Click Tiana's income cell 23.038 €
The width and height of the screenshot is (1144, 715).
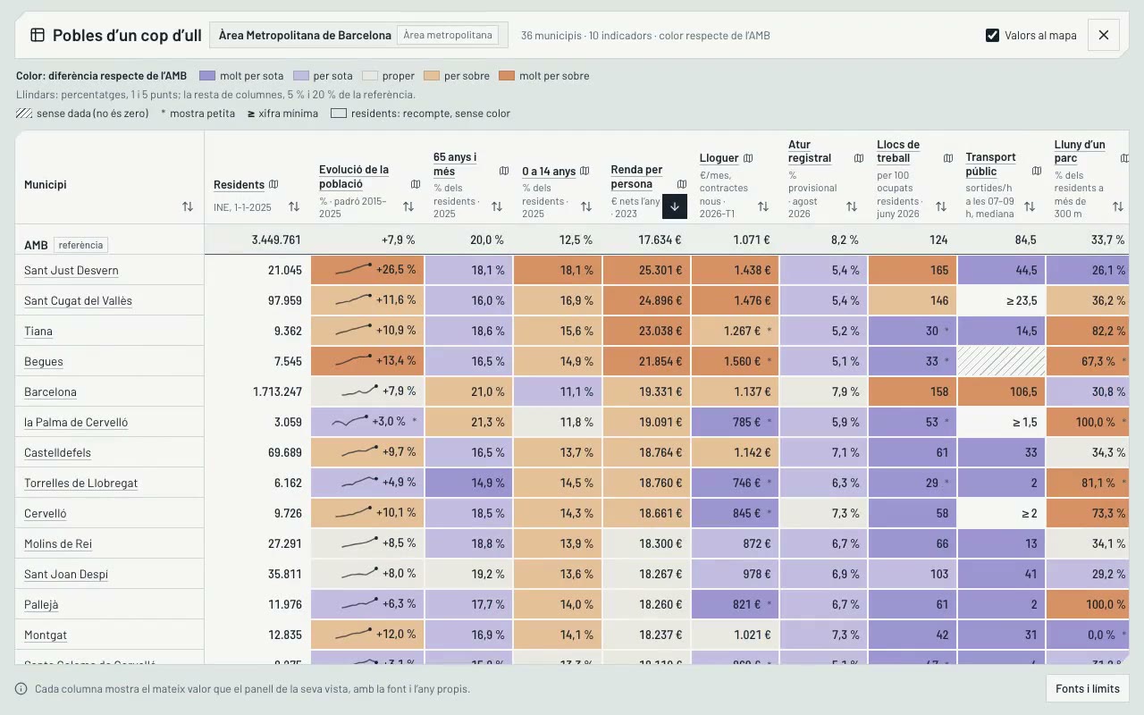646,331
